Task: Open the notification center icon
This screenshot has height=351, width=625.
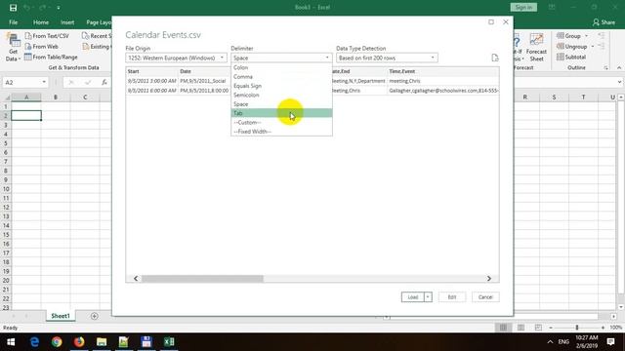Action: 610,342
